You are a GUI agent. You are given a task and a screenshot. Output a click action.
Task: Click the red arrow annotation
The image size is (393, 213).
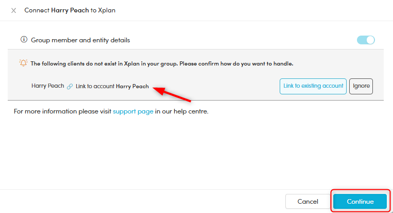coord(173,93)
